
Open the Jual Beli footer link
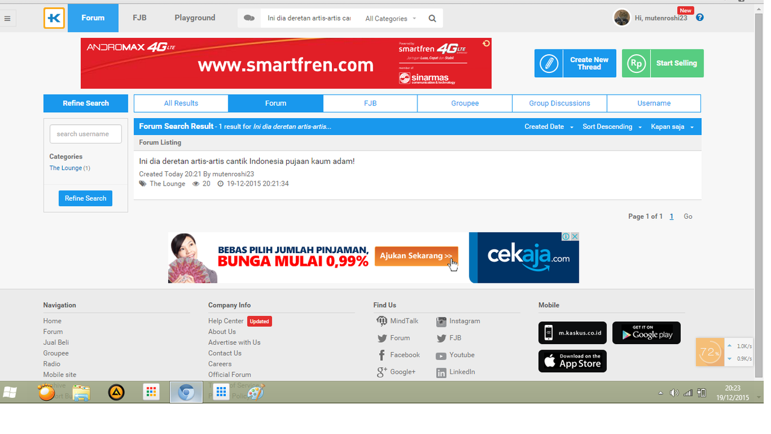[x=56, y=342]
